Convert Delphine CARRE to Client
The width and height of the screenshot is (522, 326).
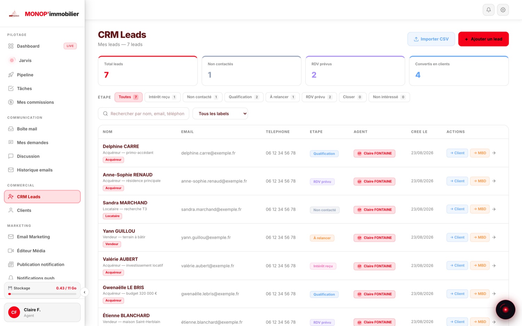point(457,153)
